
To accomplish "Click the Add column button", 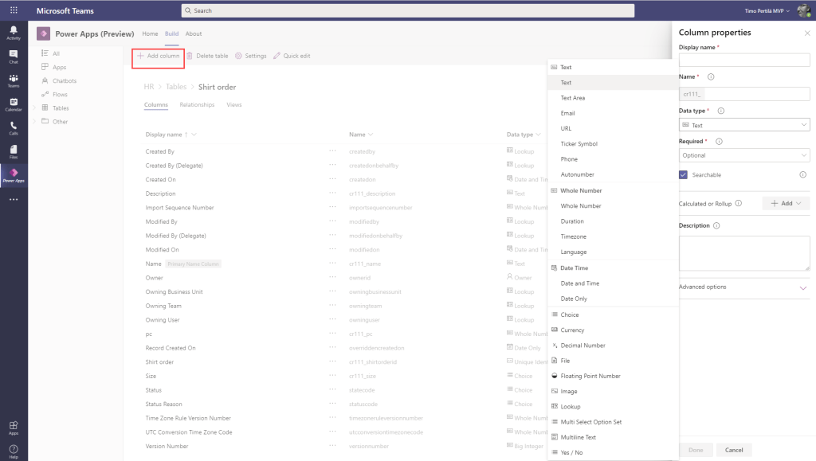I will pyautogui.click(x=158, y=57).
